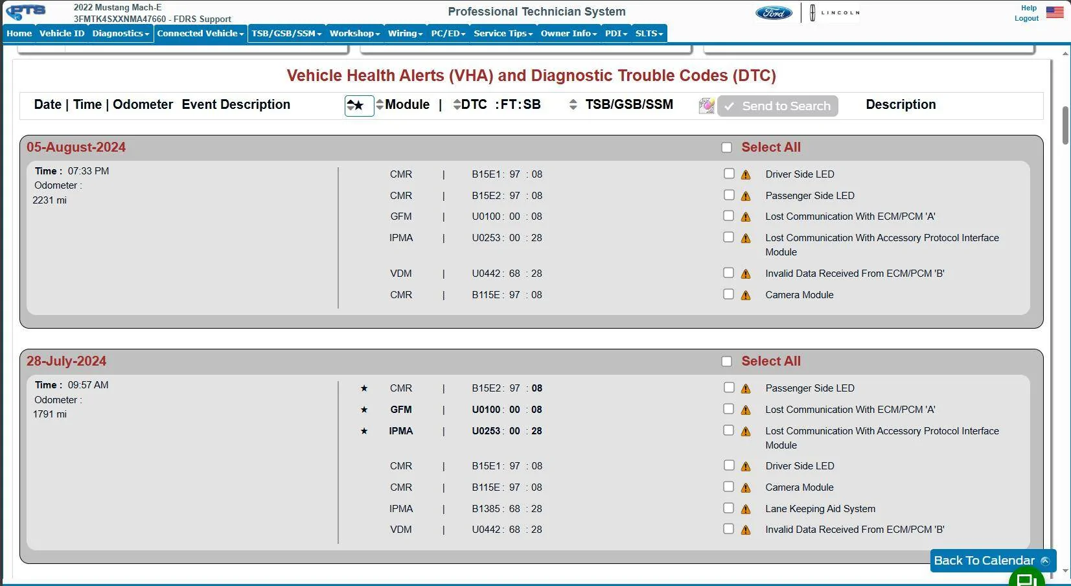The image size is (1071, 586).
Task: Click the PTS logo icon
Action: (x=27, y=12)
